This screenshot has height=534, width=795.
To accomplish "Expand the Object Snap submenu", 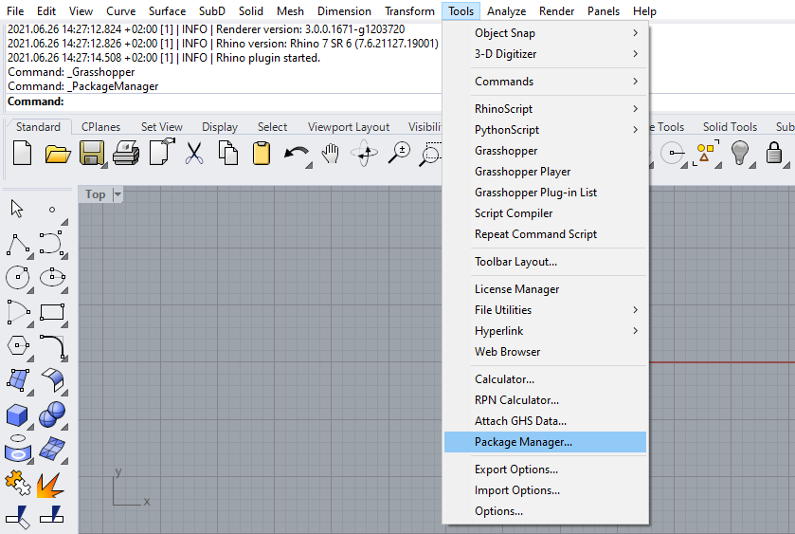I will tap(546, 33).
